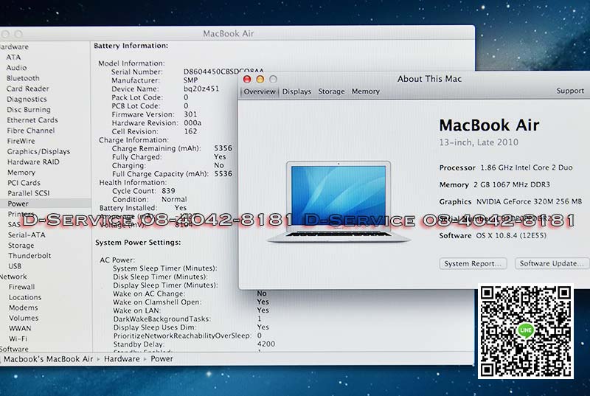The width and height of the screenshot is (590, 396).
Task: Click the Support link in About This Mac
Action: point(570,91)
